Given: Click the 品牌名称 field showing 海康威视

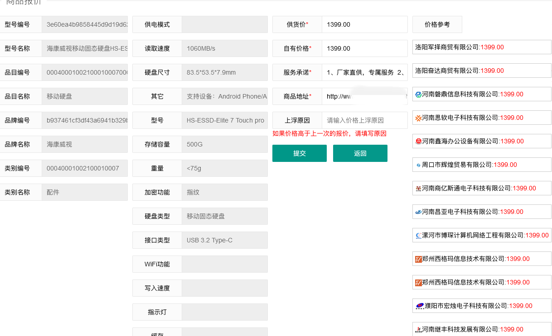Looking at the screenshot, I should pos(85,144).
